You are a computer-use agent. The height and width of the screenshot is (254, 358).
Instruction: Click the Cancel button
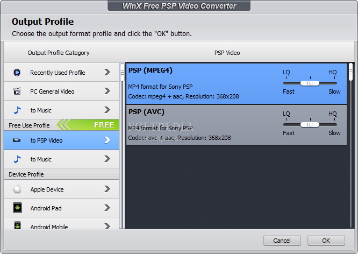(282, 241)
